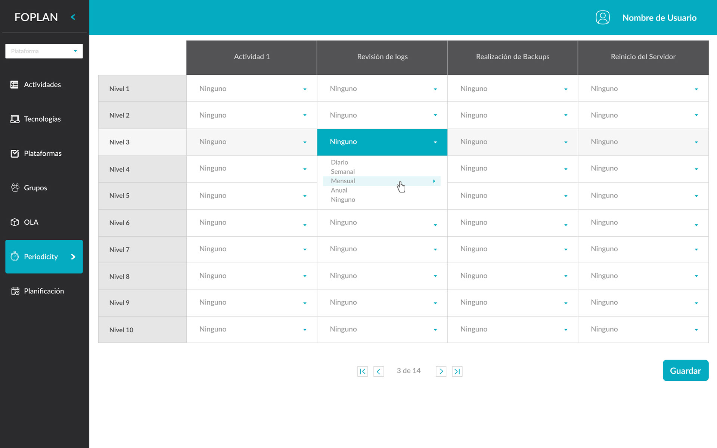Click the OLA cube icon

point(15,222)
